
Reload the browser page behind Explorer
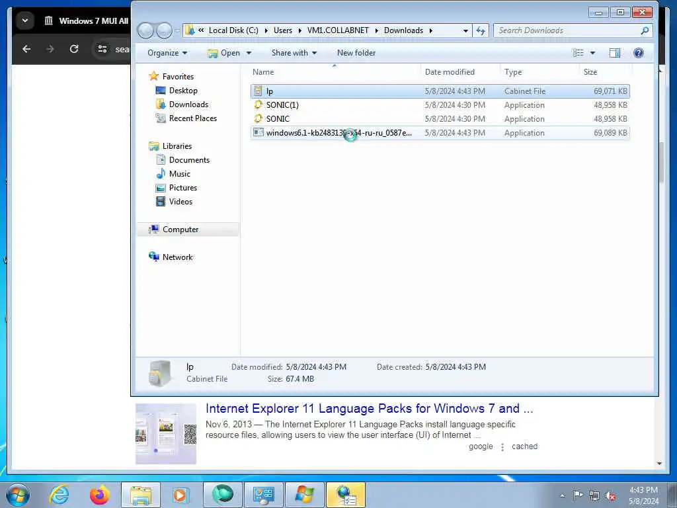pos(74,49)
